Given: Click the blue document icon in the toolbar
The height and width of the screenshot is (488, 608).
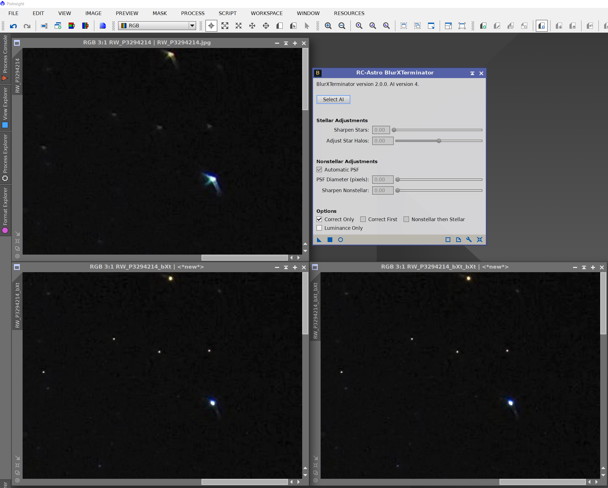Looking at the screenshot, I should point(103,26).
